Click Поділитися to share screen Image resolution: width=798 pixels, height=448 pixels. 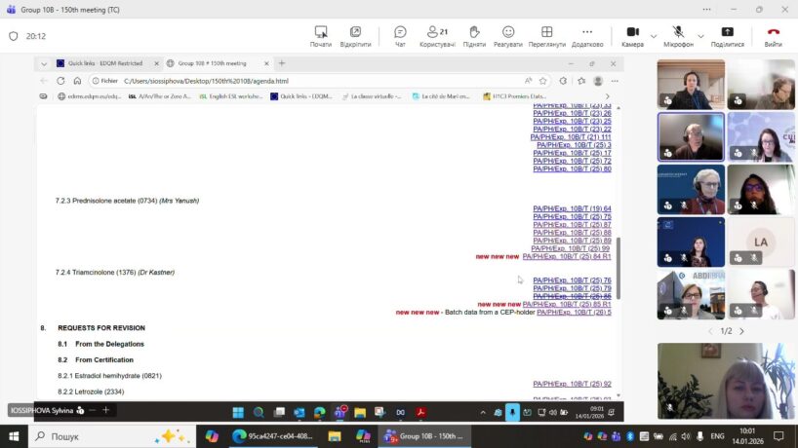727,36
